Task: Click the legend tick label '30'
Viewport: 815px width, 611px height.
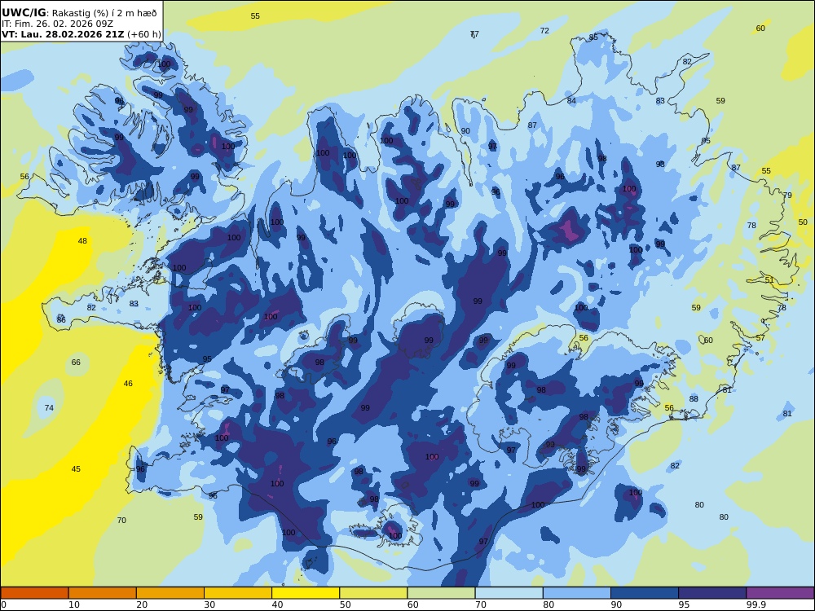Action: [209, 604]
